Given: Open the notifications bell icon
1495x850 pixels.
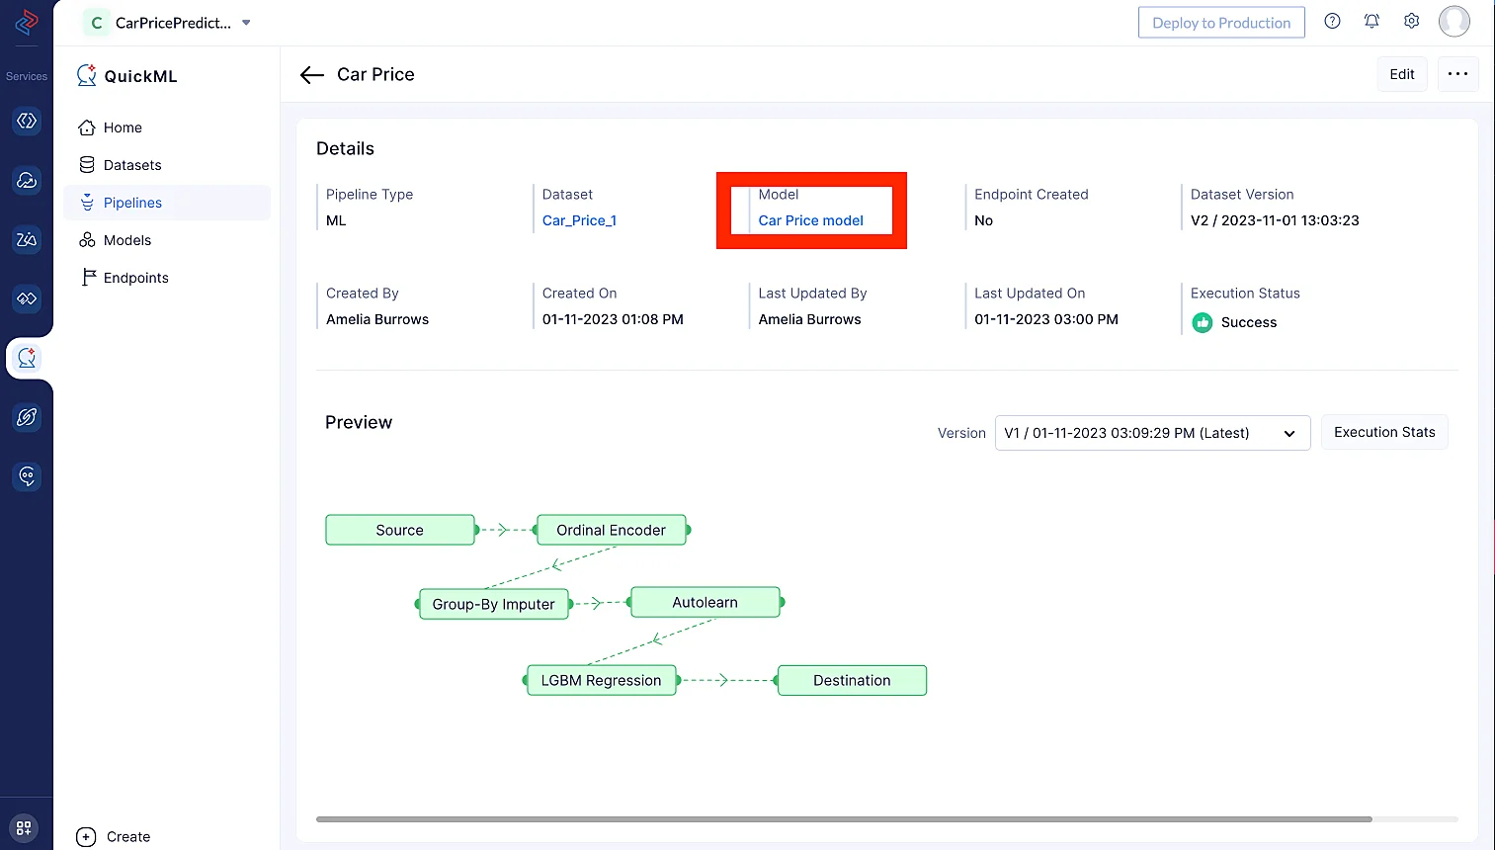Looking at the screenshot, I should pos(1371,21).
